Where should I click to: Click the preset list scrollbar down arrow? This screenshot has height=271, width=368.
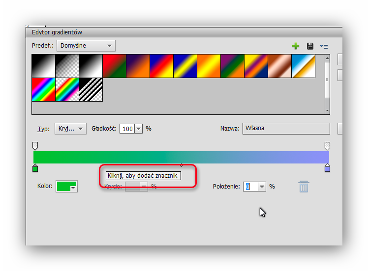[x=327, y=111]
